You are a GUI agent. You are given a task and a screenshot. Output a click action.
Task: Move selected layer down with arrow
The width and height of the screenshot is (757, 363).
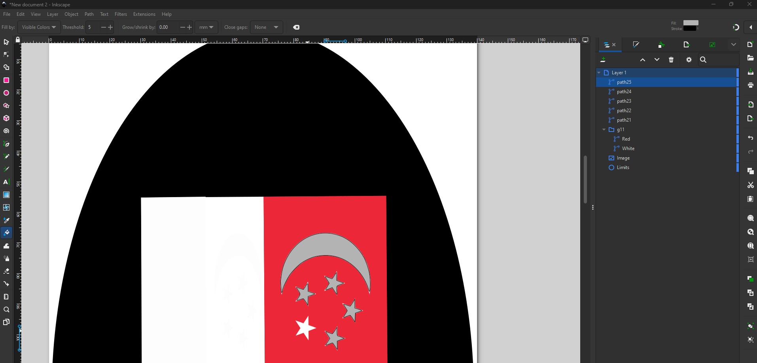657,60
